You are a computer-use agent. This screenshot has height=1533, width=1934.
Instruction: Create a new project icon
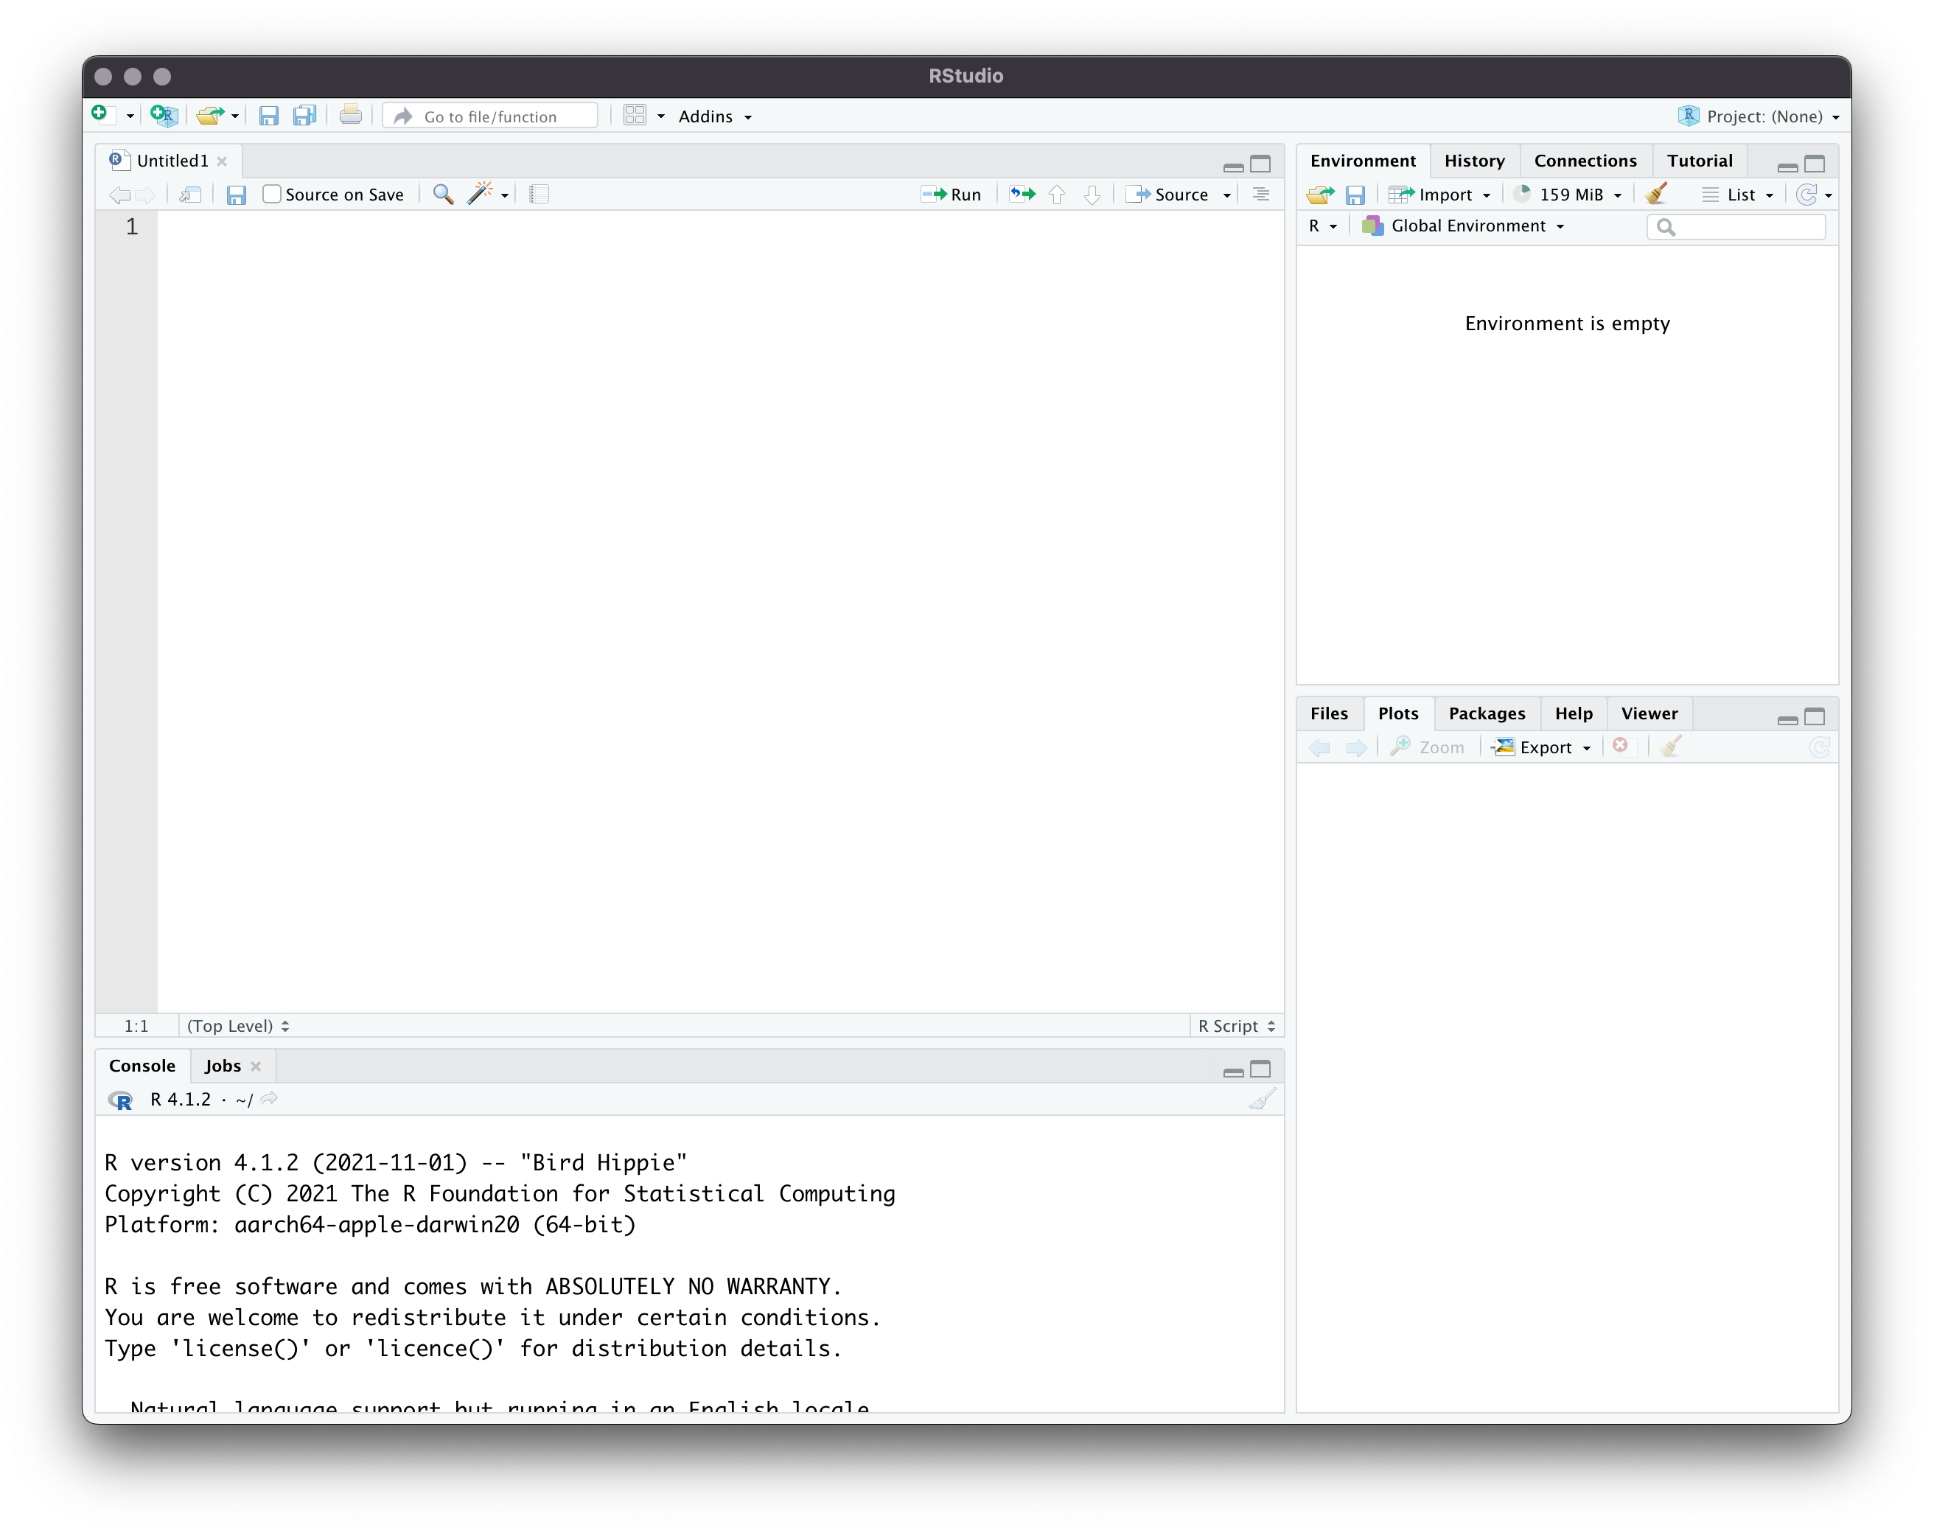(x=164, y=115)
